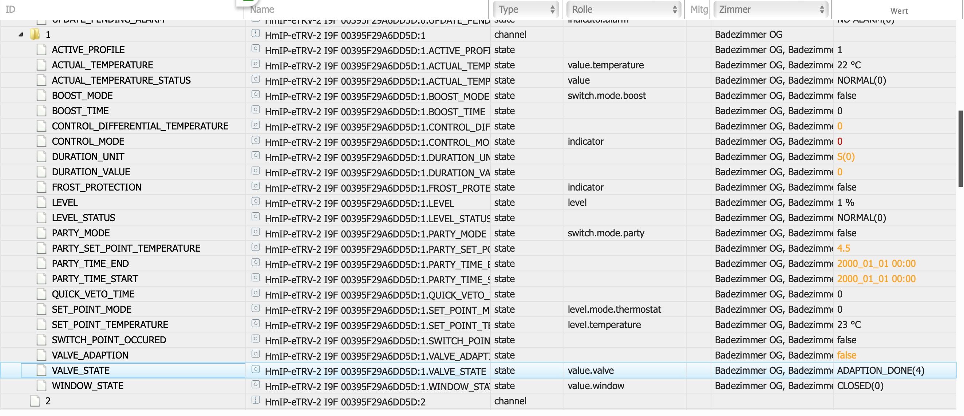
Task: Click the Name column header
Action: point(262,9)
